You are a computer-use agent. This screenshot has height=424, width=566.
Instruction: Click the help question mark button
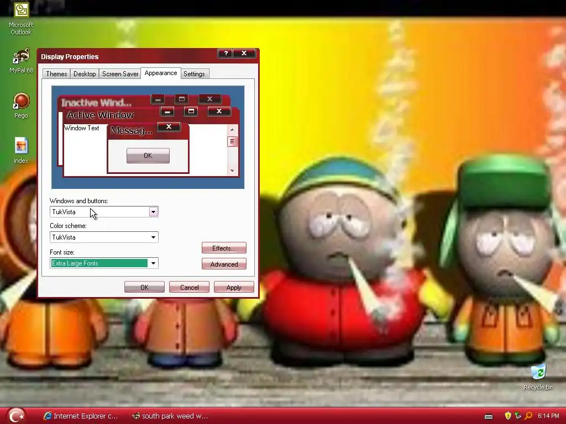(226, 53)
